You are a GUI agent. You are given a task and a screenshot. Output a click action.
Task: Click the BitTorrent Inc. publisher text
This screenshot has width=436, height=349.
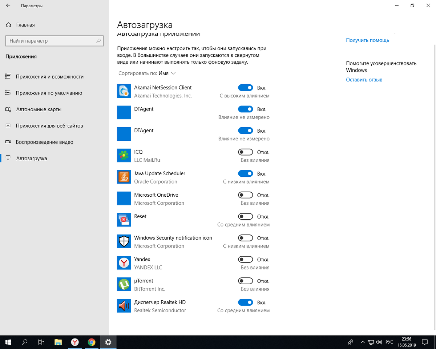tap(150, 289)
